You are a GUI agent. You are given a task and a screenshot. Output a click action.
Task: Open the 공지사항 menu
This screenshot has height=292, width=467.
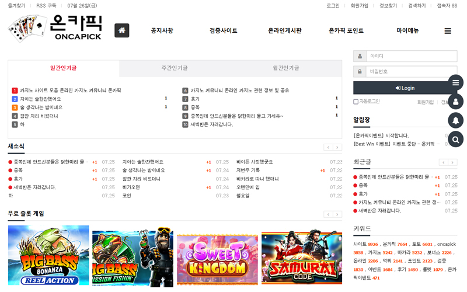click(x=162, y=30)
